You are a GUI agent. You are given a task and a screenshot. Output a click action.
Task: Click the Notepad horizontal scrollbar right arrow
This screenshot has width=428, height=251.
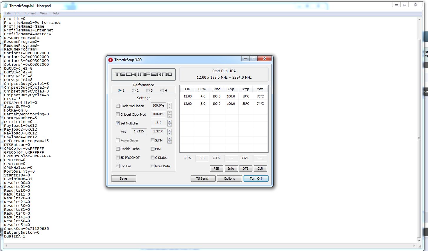tap(414, 245)
